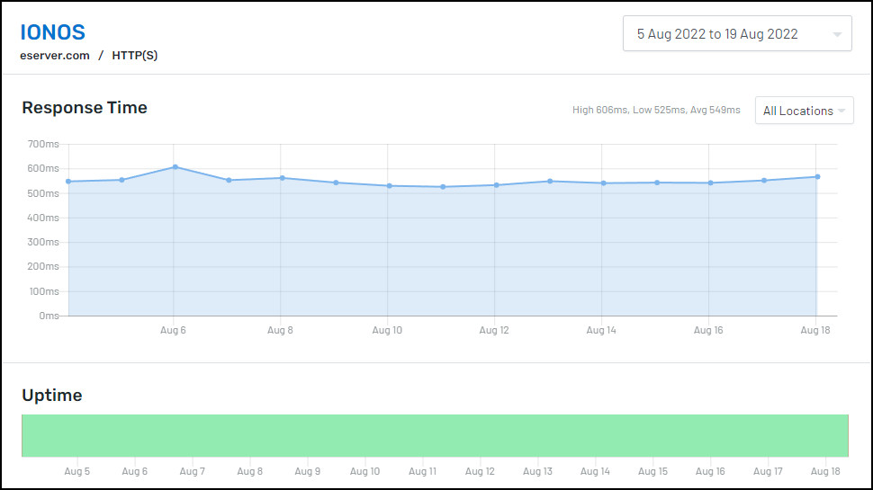Click the uptime bar segment above Aug 17
The image size is (873, 490).
[x=768, y=435]
